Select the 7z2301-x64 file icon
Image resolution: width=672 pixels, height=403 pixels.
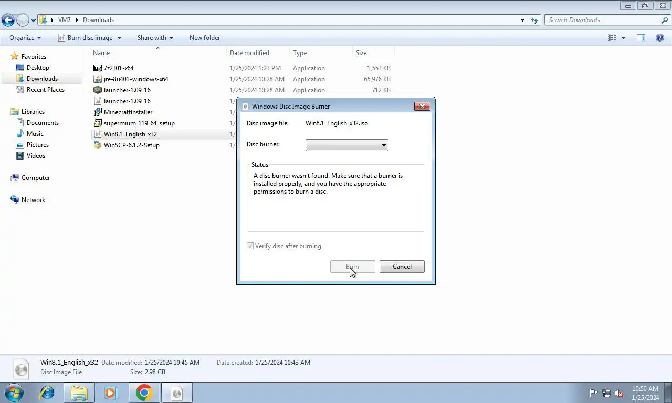[x=97, y=68]
